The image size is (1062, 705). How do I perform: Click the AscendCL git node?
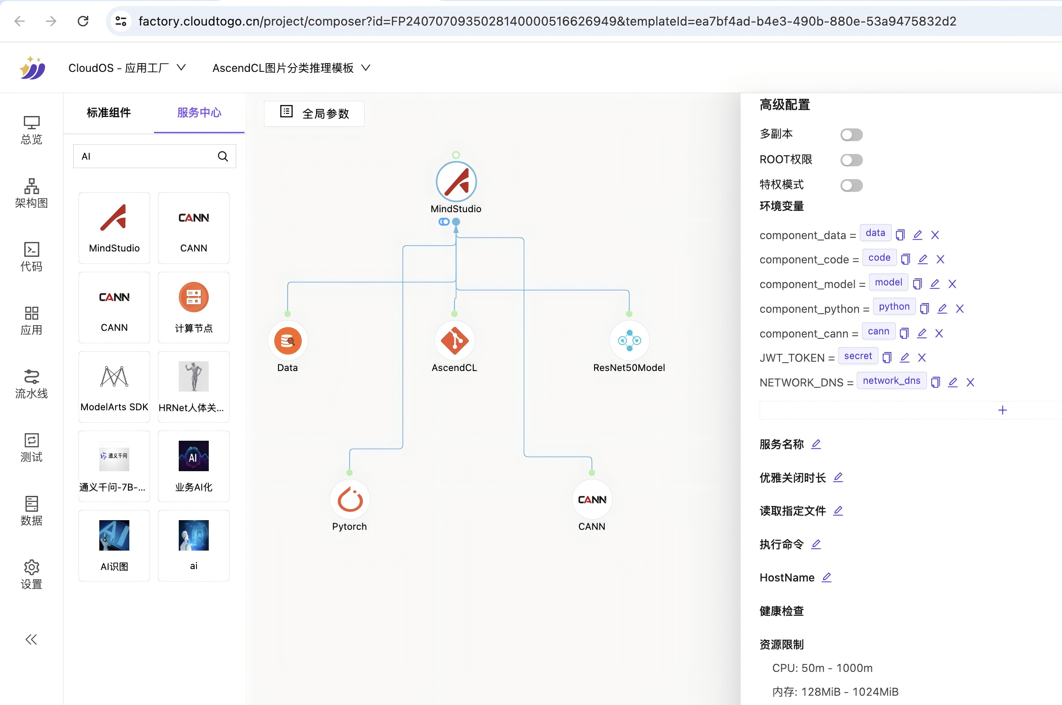tap(454, 340)
